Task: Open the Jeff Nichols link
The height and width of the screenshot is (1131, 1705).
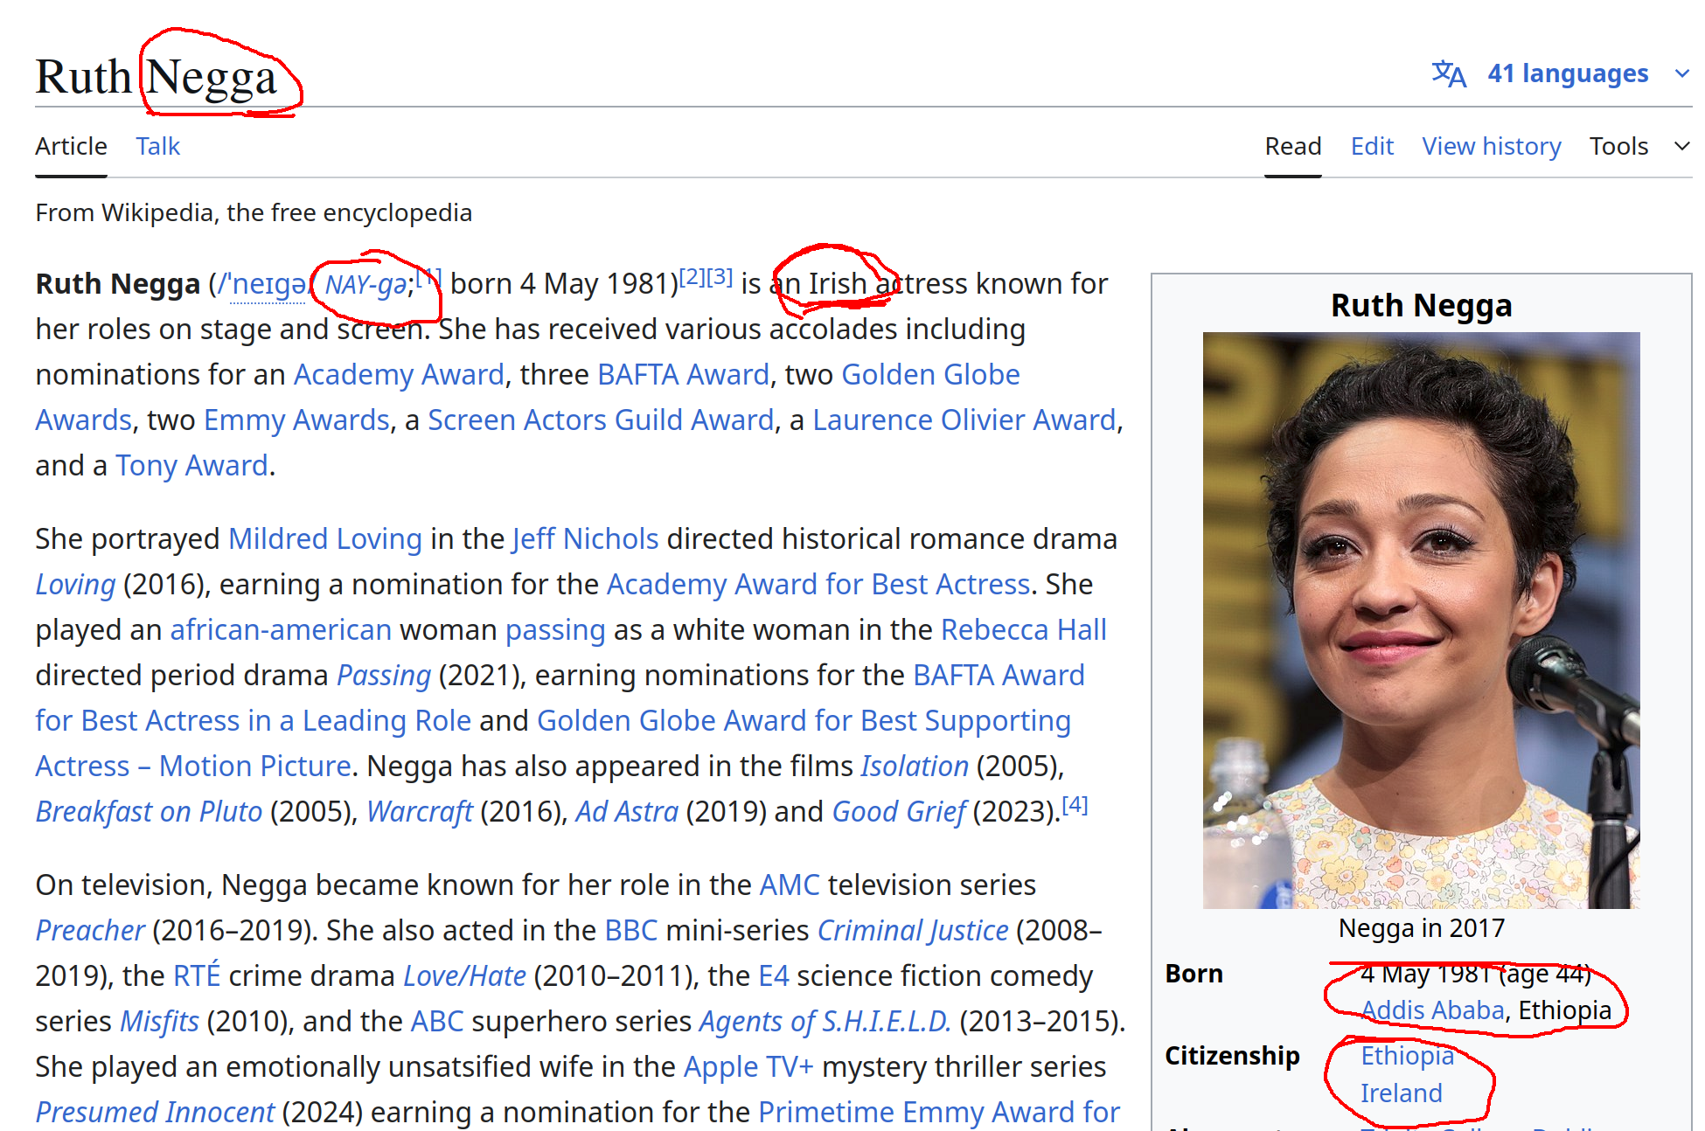Action: (x=585, y=538)
